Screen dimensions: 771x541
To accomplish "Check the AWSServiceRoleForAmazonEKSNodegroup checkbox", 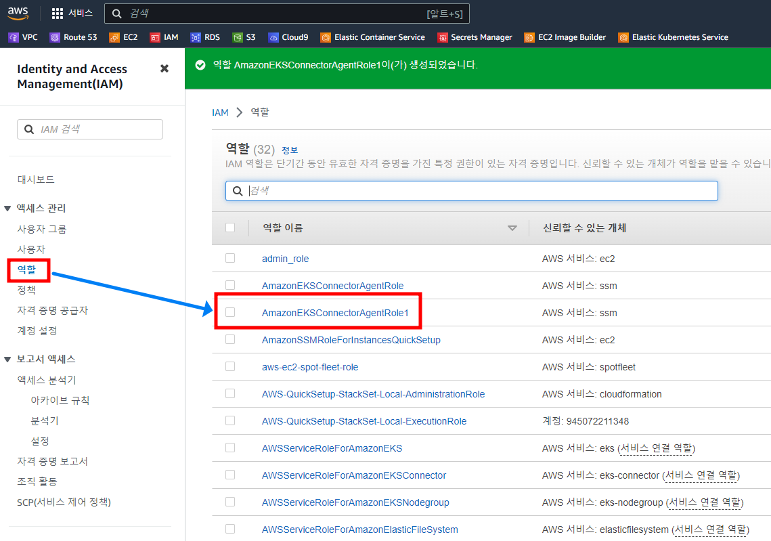I will (x=230, y=502).
